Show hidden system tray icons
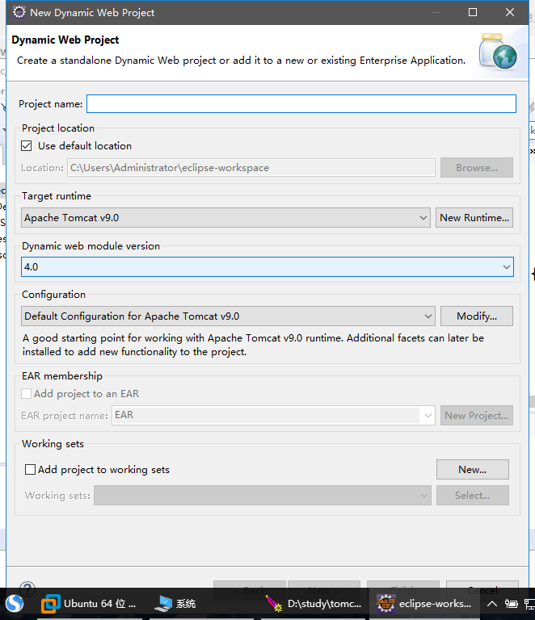This screenshot has height=620, width=535. 491,604
